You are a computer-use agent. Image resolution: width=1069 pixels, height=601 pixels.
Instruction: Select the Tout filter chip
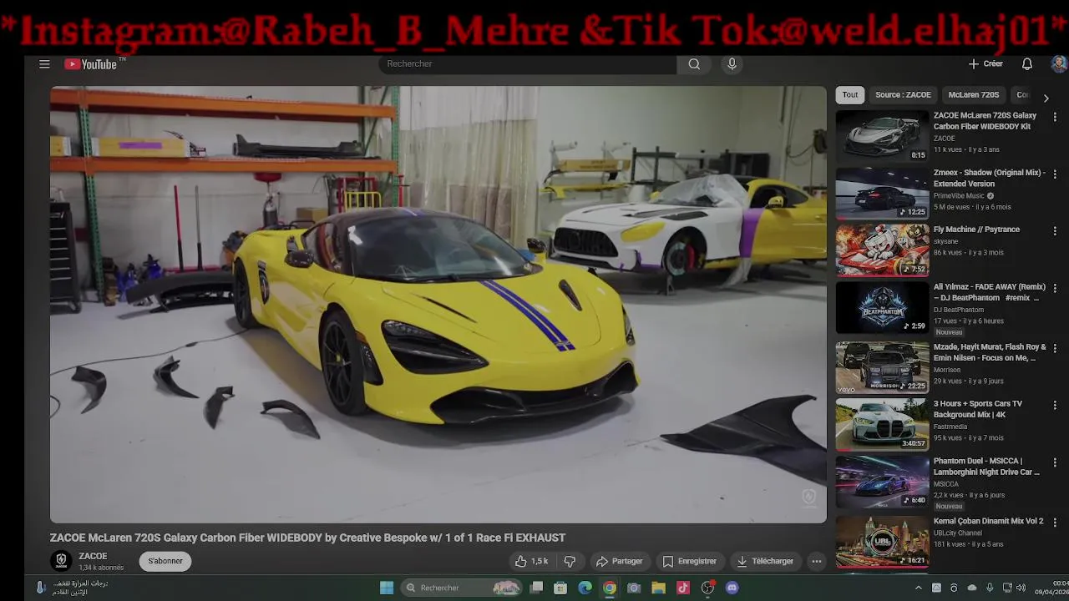pos(850,95)
